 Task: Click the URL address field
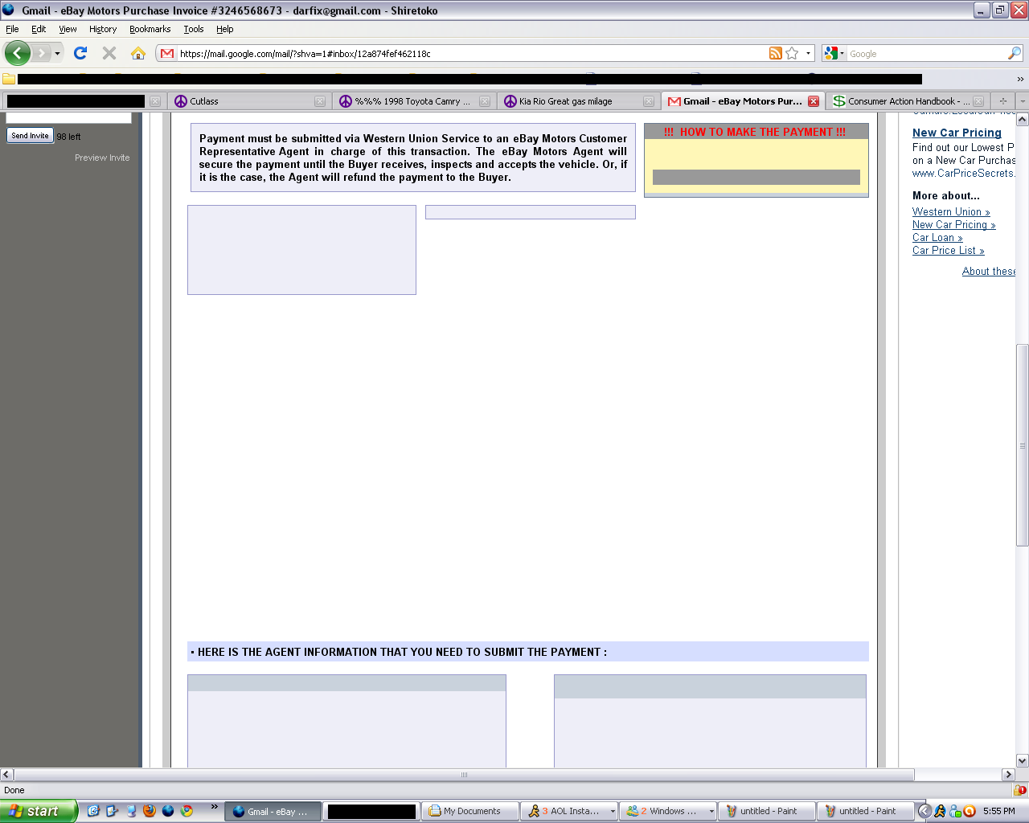coord(472,54)
